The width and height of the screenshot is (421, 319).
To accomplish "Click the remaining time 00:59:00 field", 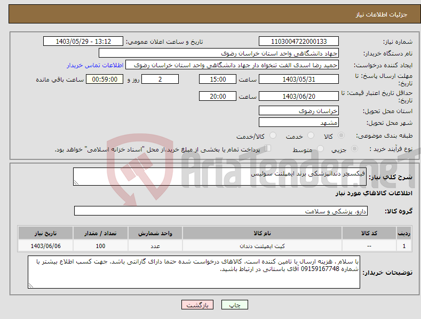I will tap(105, 79).
